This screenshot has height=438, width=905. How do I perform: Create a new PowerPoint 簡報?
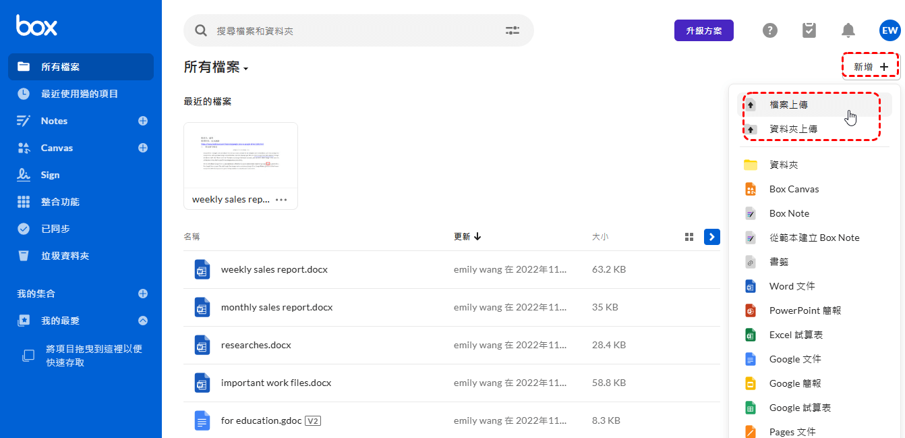tap(805, 310)
